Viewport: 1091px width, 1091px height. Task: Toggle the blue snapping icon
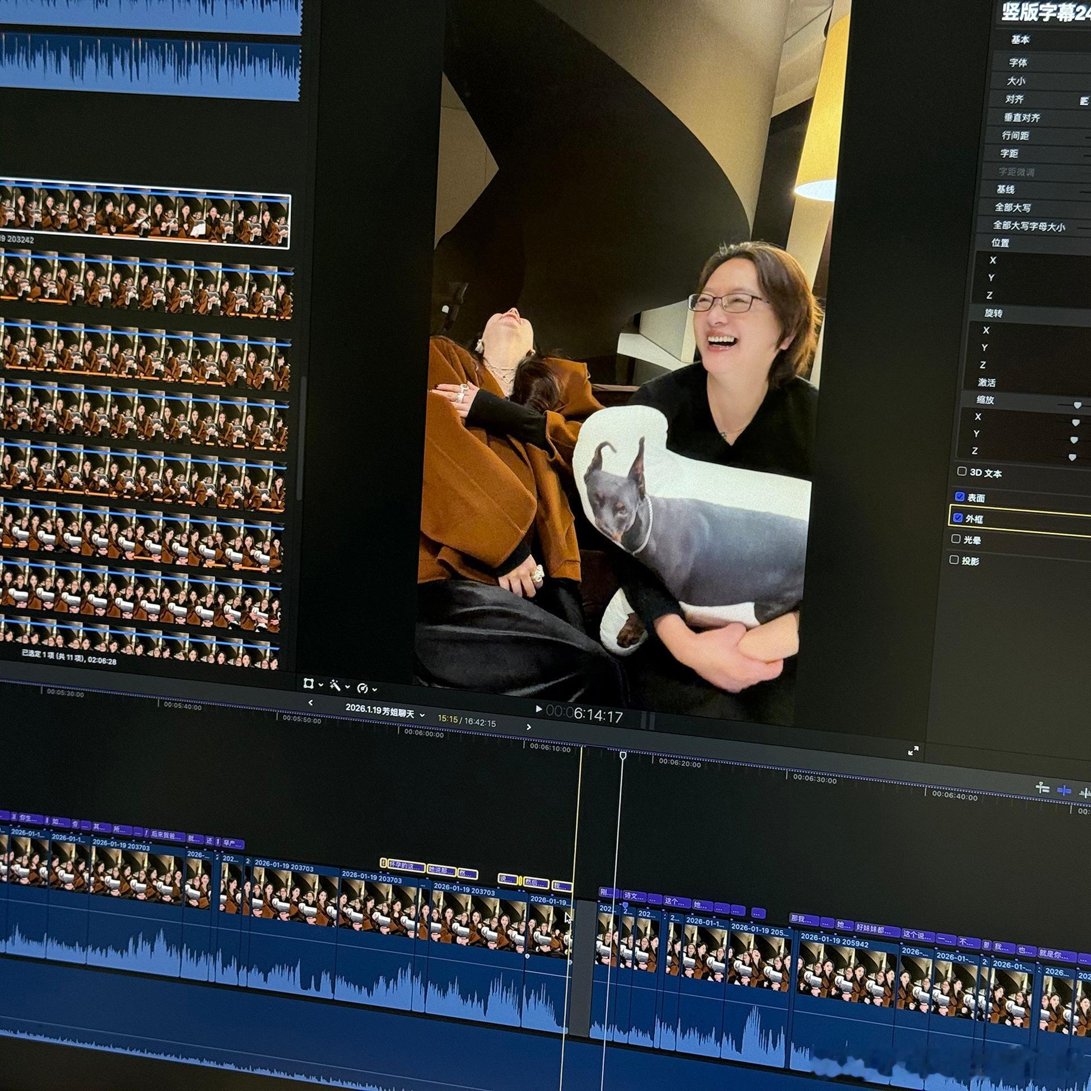[x=1064, y=790]
